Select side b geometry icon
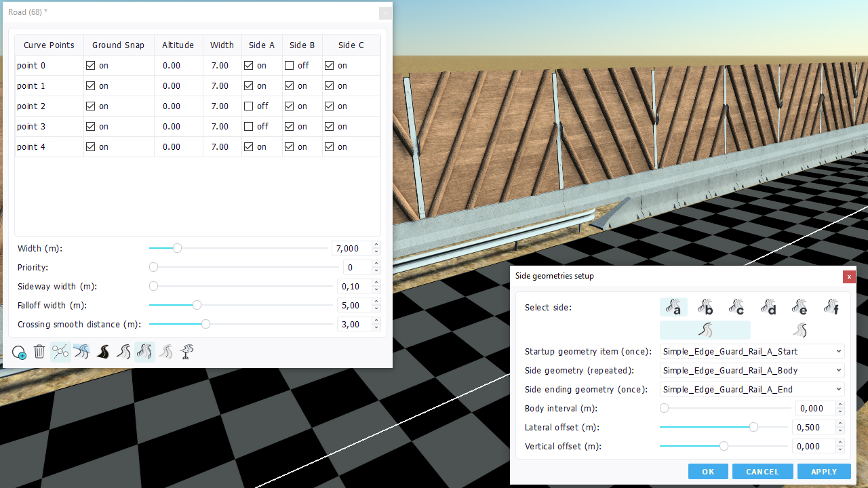Viewport: 868px width, 488px height. [x=705, y=308]
